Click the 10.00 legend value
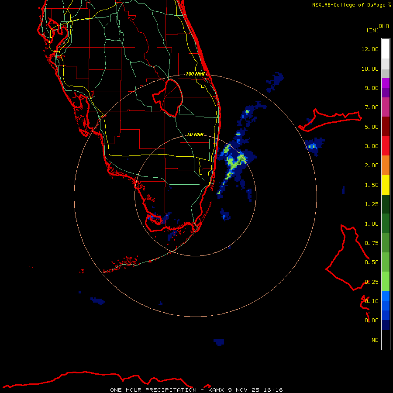The width and height of the screenshot is (393, 393). [370, 69]
